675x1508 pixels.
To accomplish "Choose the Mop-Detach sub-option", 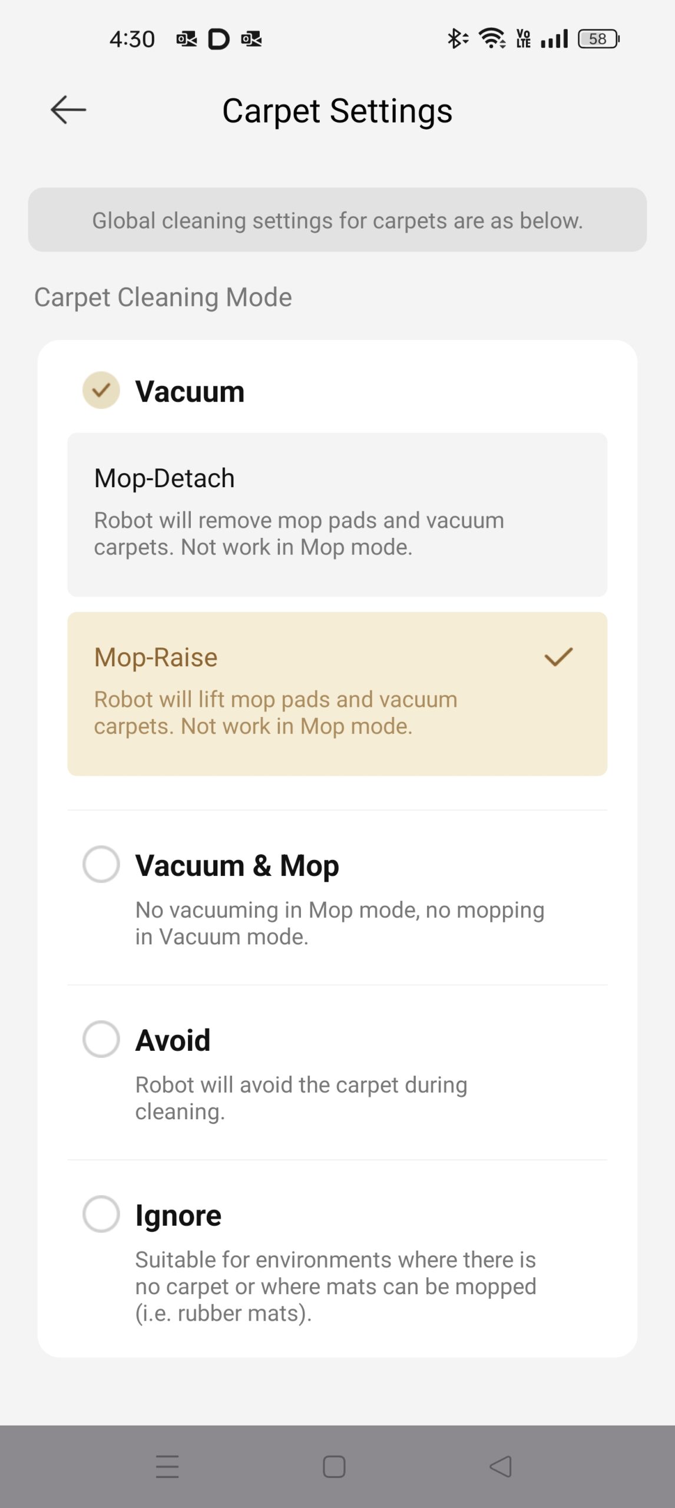I will point(337,514).
